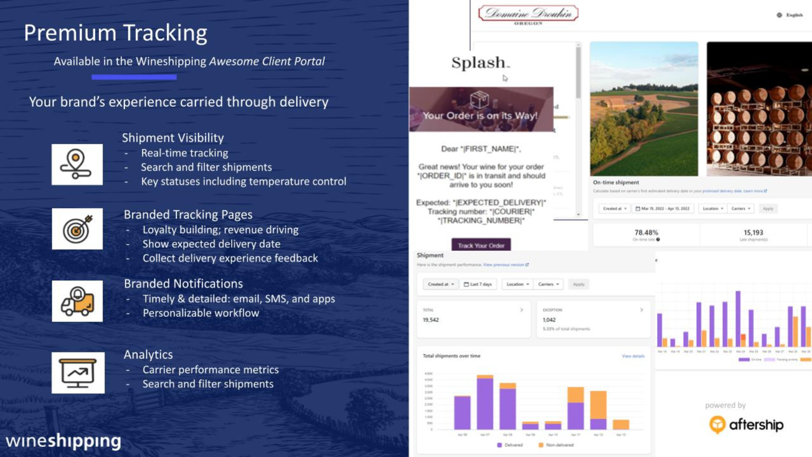Click the "5.33% of total shipments" text
Image resolution: width=812 pixels, height=457 pixels.
click(x=566, y=329)
